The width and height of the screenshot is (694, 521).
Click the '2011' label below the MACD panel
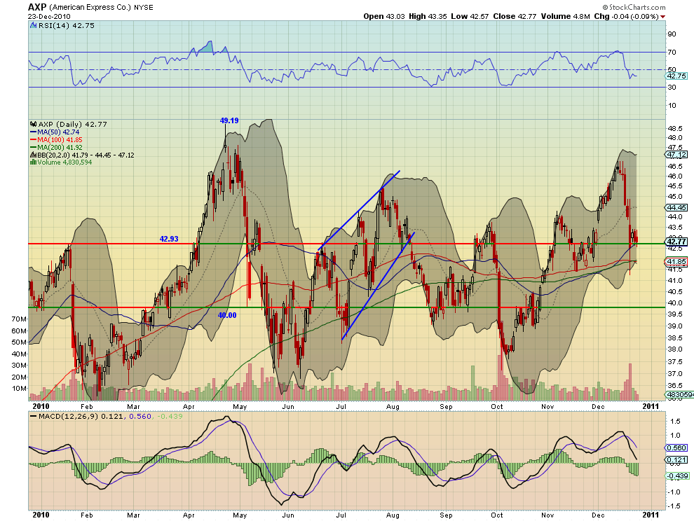[651, 515]
